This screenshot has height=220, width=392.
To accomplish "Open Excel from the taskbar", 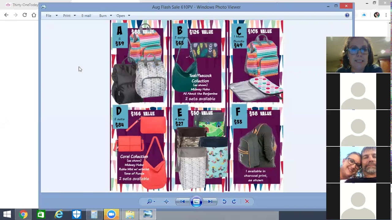I will pyautogui.click(x=41, y=215).
